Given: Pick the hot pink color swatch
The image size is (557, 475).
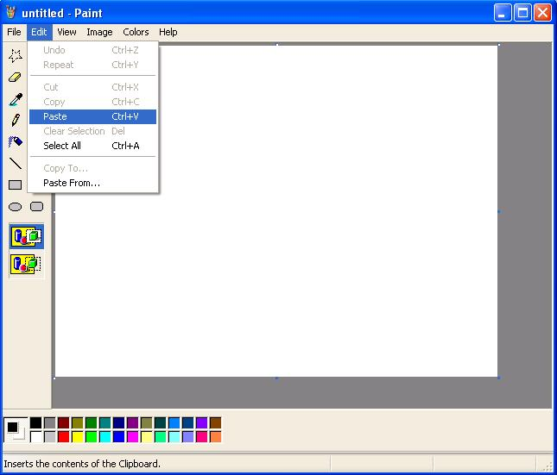Looking at the screenshot, I should (202, 437).
